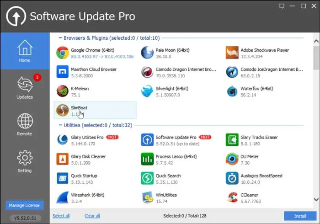Click the Adobe Shockwave Player icon

232,53
